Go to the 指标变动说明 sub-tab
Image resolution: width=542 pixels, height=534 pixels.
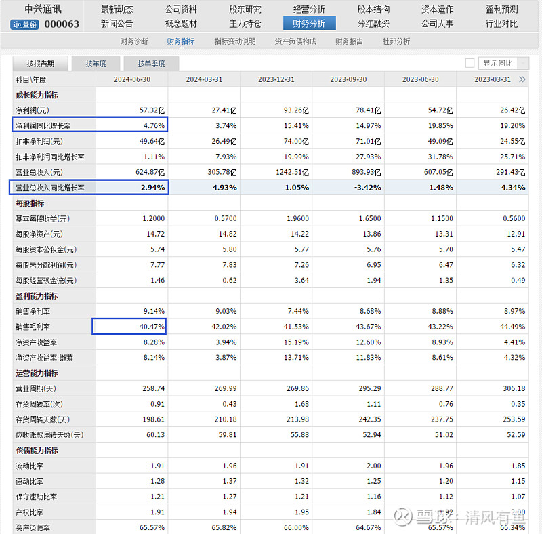pyautogui.click(x=235, y=41)
